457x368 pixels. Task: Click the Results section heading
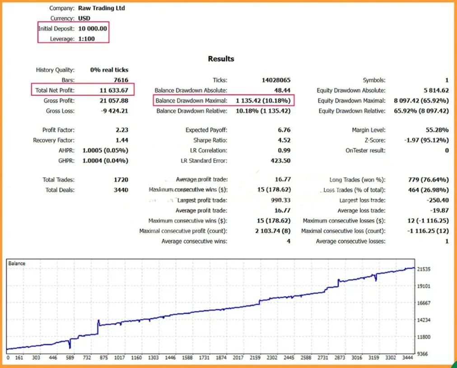221,59
